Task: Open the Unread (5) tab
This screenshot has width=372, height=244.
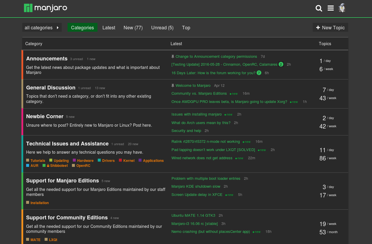Action: click(162, 28)
